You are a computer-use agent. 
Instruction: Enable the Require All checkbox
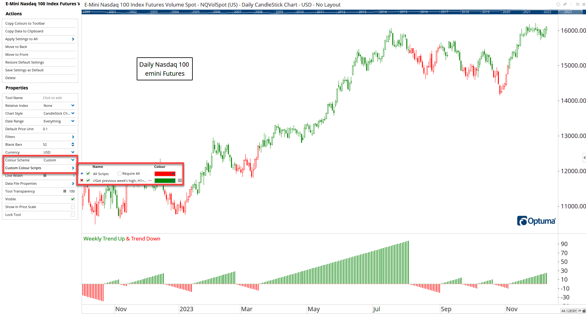coord(120,174)
